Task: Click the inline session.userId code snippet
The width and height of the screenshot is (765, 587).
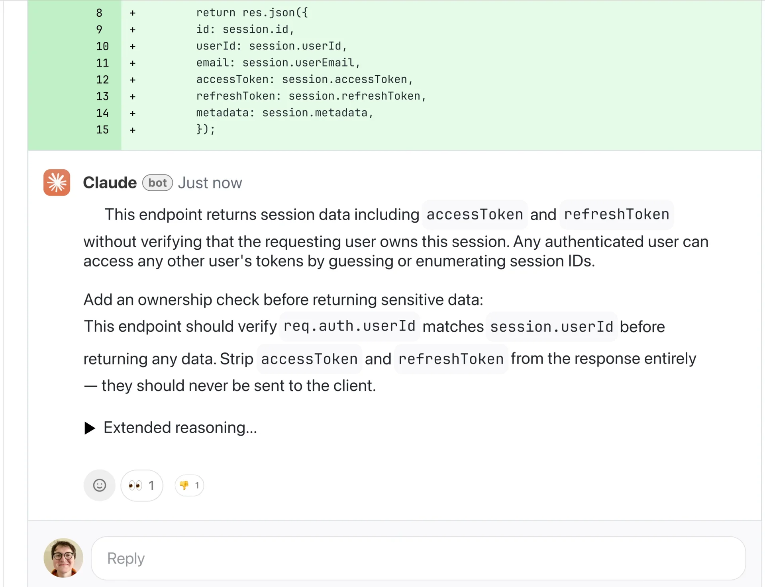Action: tap(551, 327)
